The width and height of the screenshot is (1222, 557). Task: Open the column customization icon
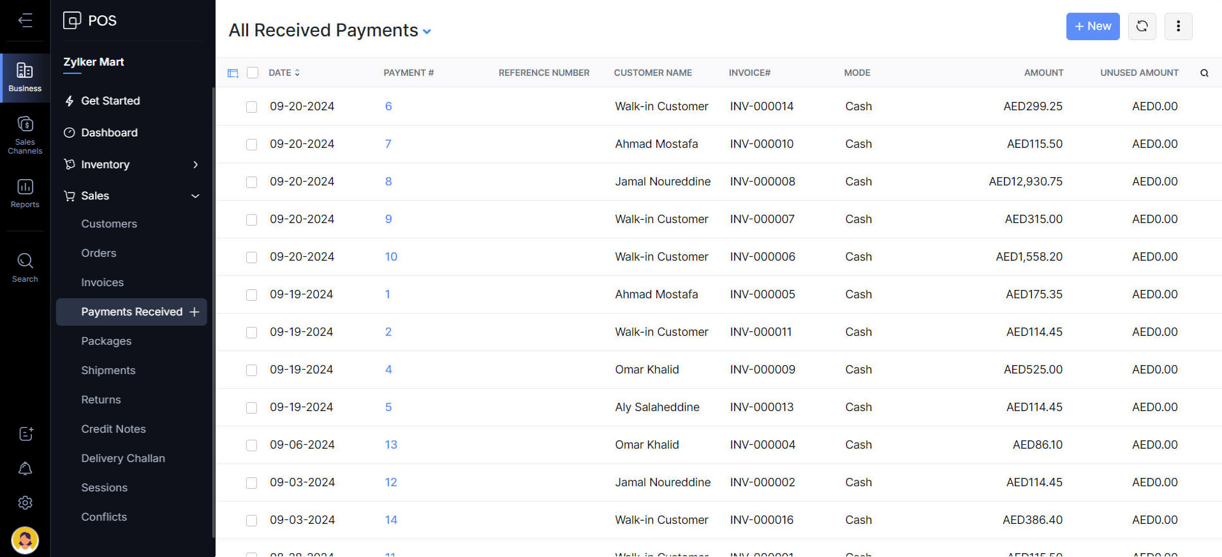[x=233, y=73]
